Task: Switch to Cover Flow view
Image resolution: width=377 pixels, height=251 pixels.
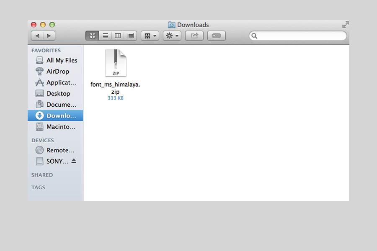Action: 130,36
